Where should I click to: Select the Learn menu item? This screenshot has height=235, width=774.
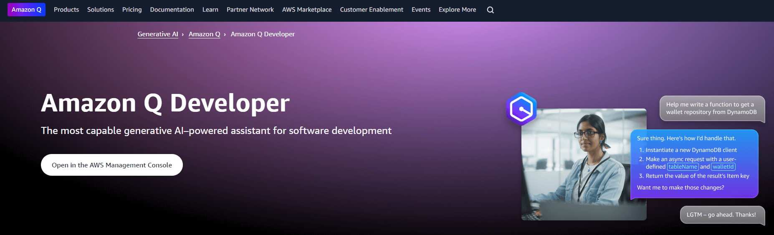210,10
